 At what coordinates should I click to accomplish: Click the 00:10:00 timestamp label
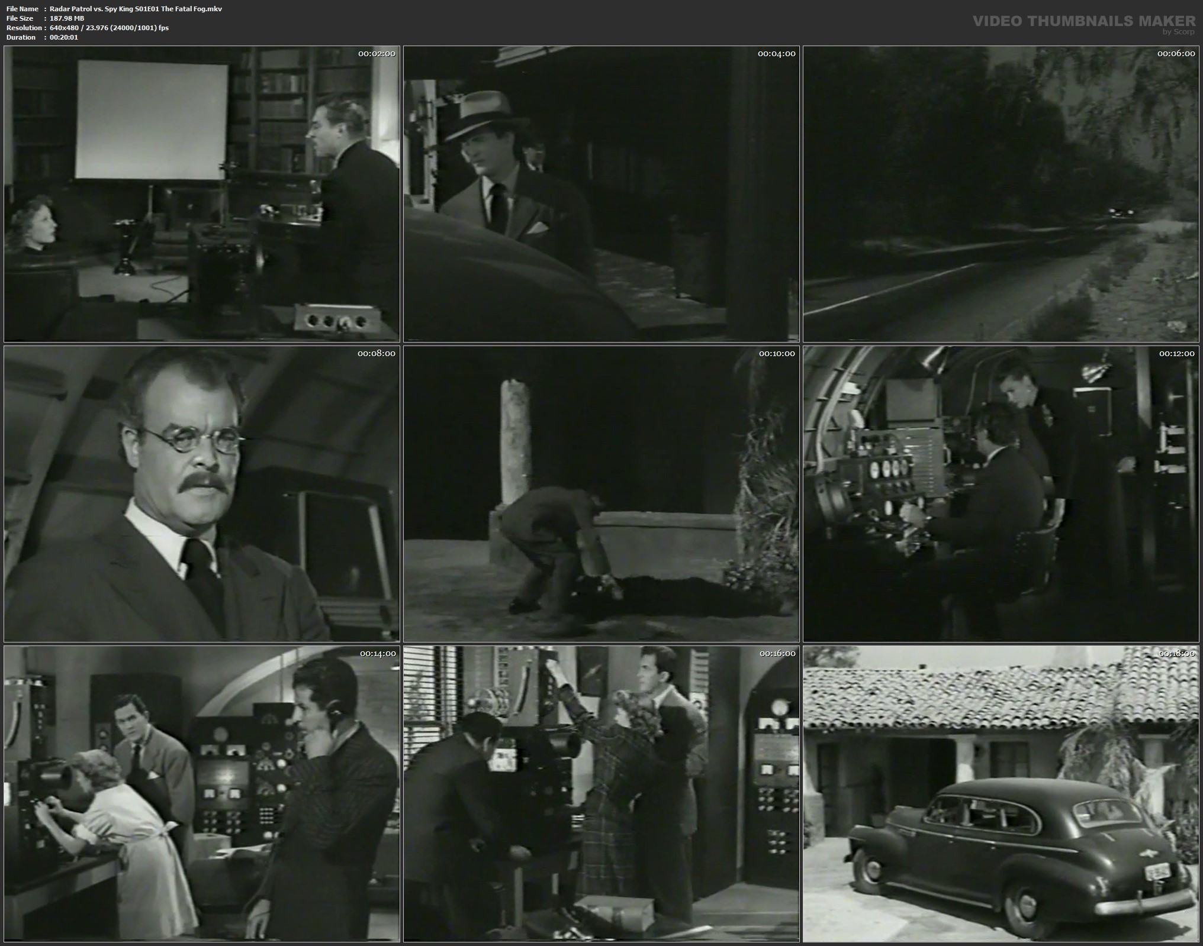click(x=777, y=353)
